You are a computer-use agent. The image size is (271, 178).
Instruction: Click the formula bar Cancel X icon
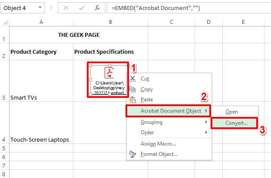(66, 8)
